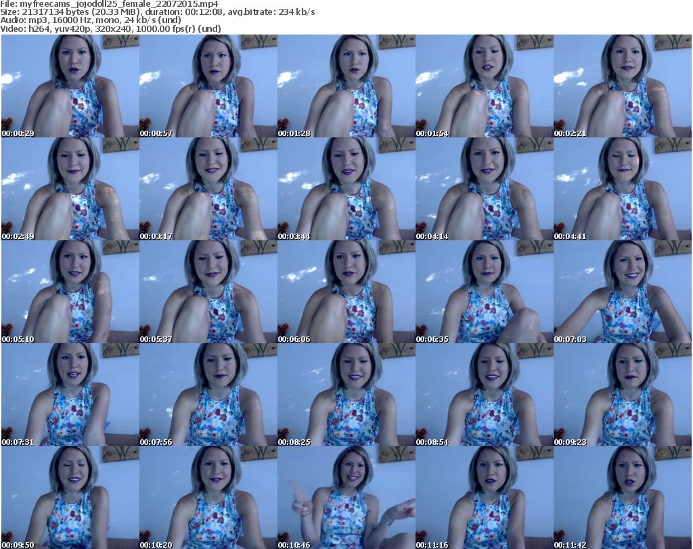
Task: Click the Size and duration info line
Action: [x=157, y=12]
